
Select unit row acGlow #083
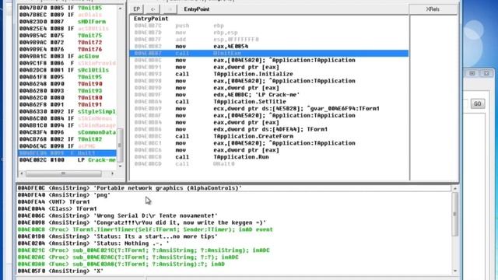coord(68,56)
